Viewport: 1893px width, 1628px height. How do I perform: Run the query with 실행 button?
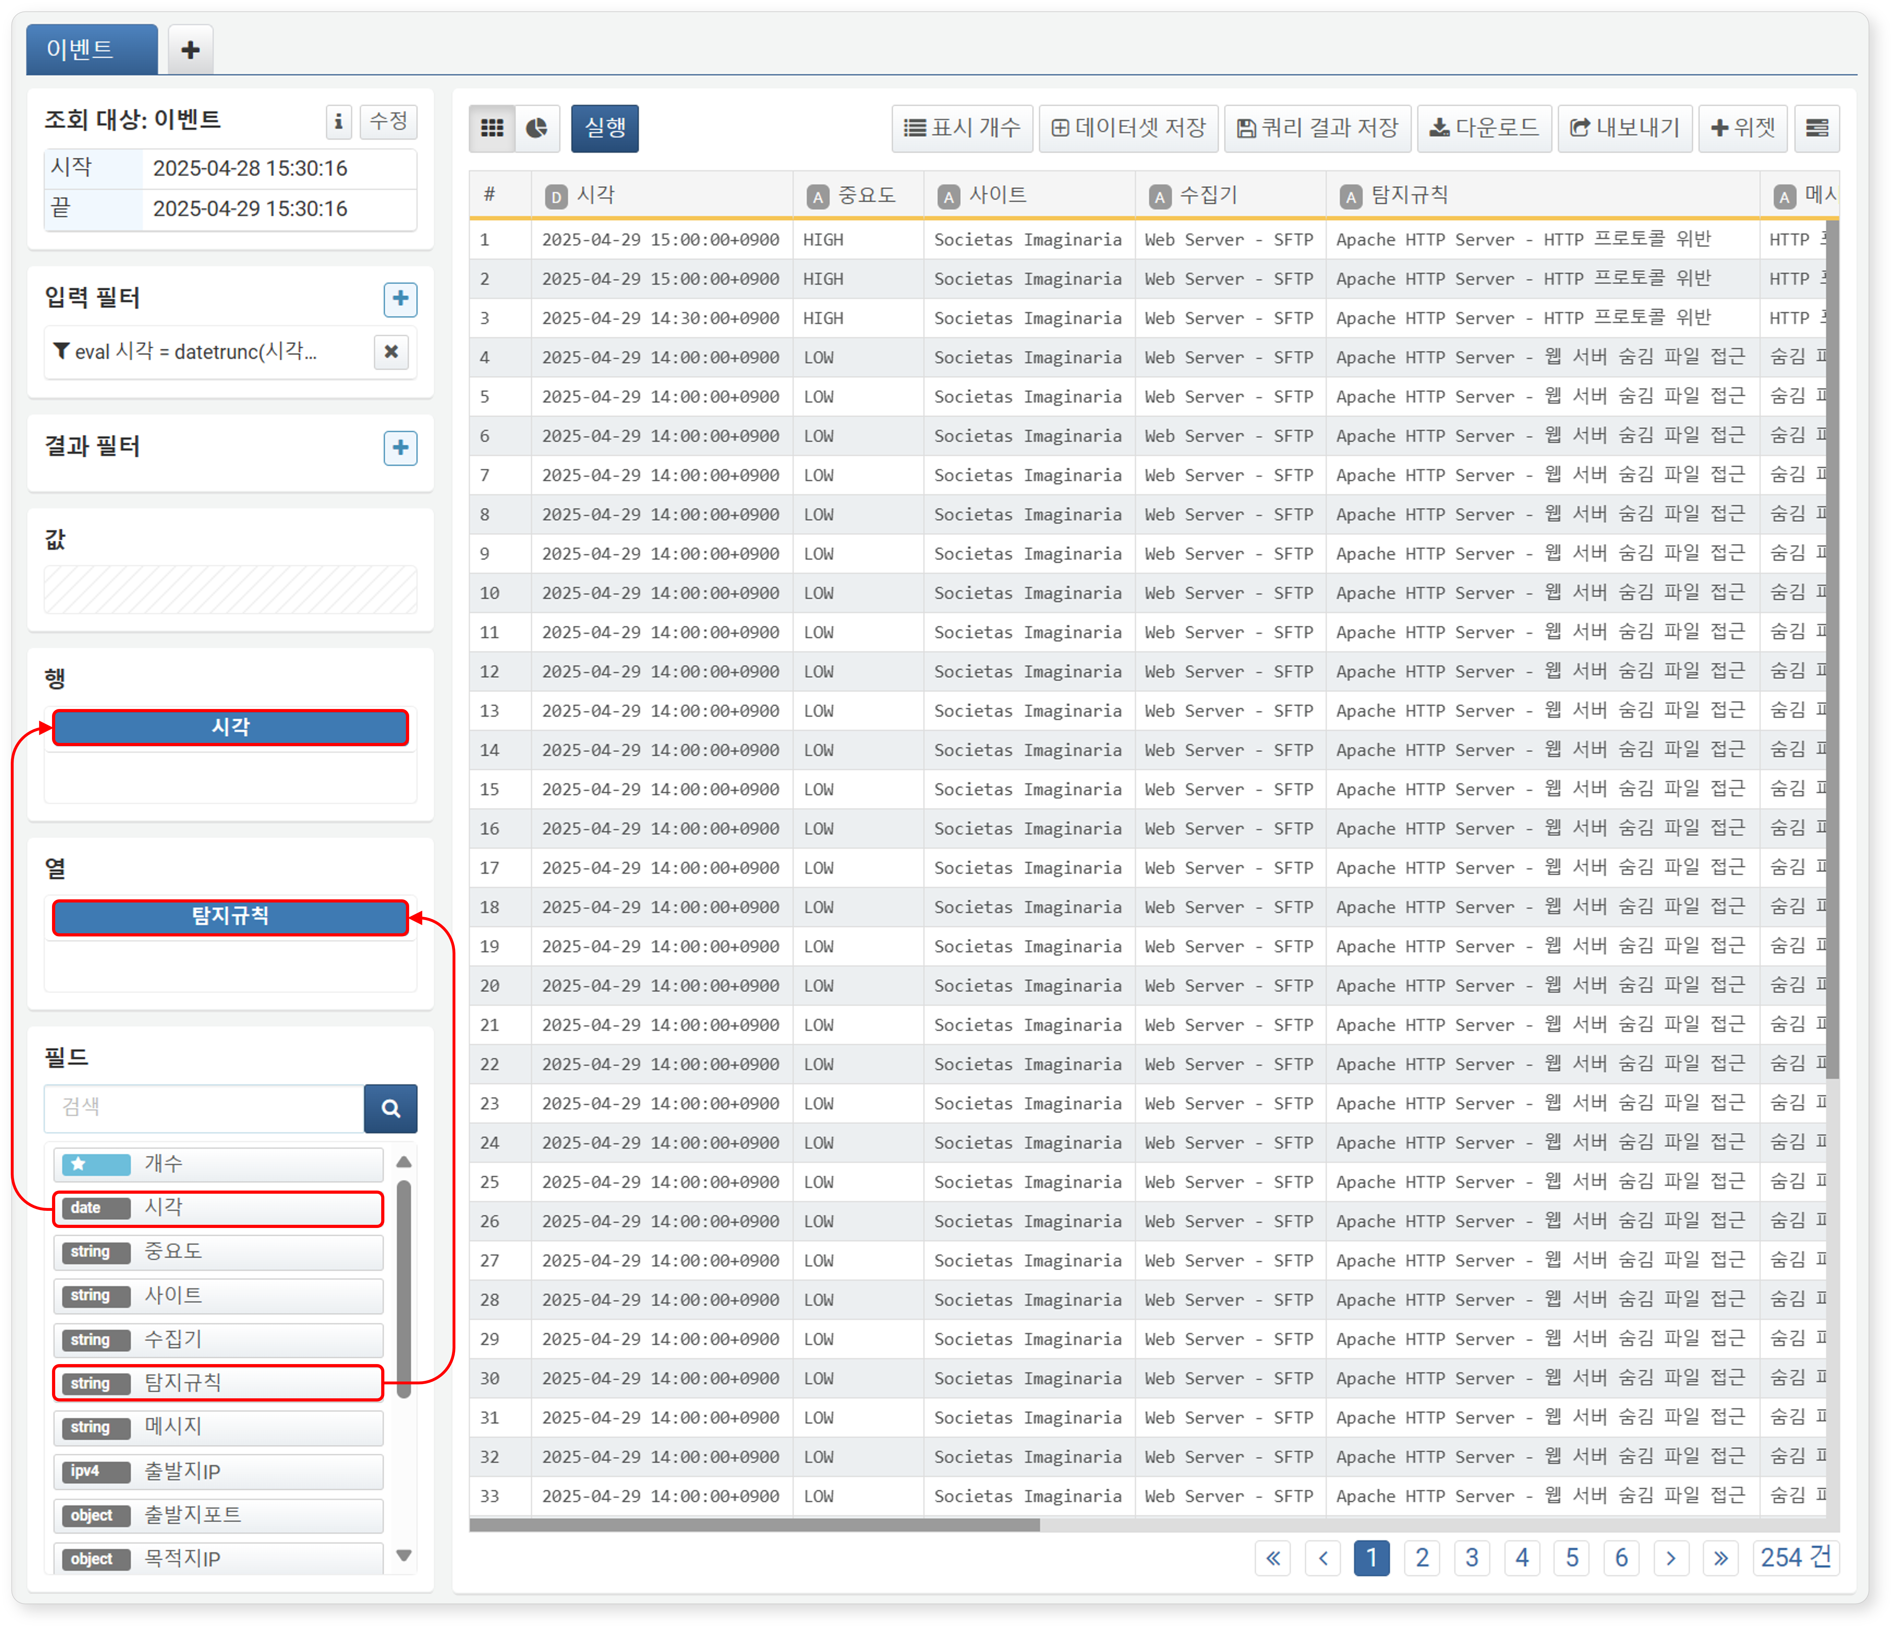pos(605,128)
